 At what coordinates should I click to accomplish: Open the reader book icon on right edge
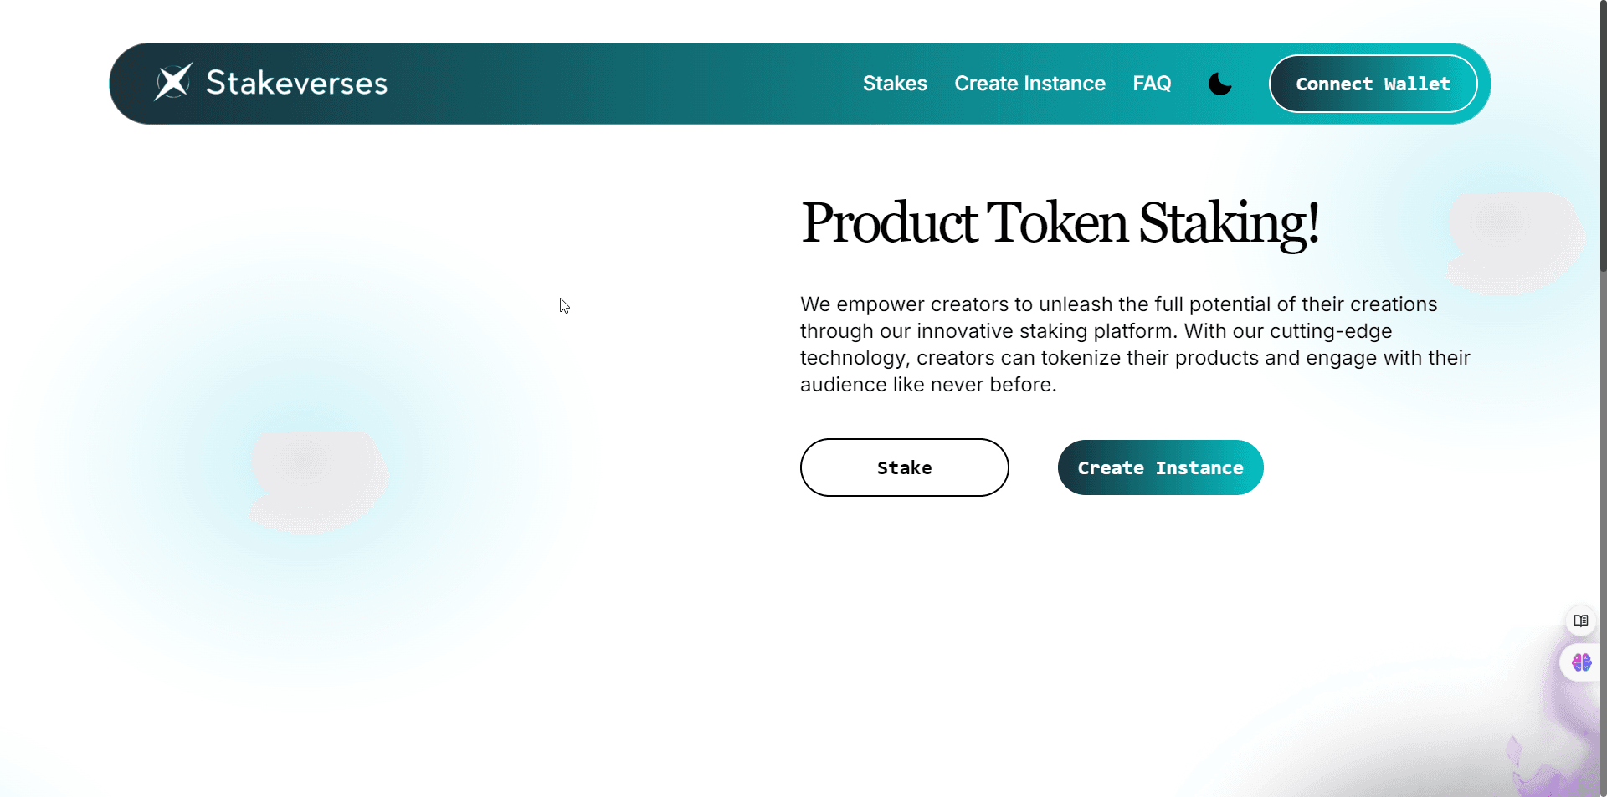[x=1580, y=621]
